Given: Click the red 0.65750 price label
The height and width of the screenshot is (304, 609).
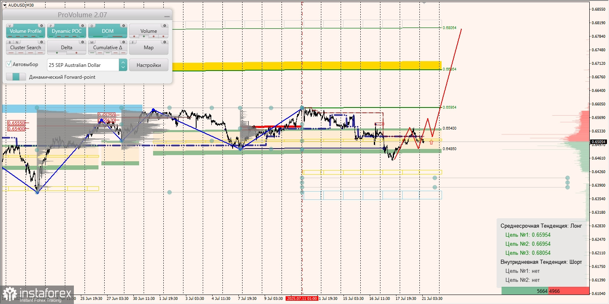Looking at the screenshot, I should [x=106, y=115].
